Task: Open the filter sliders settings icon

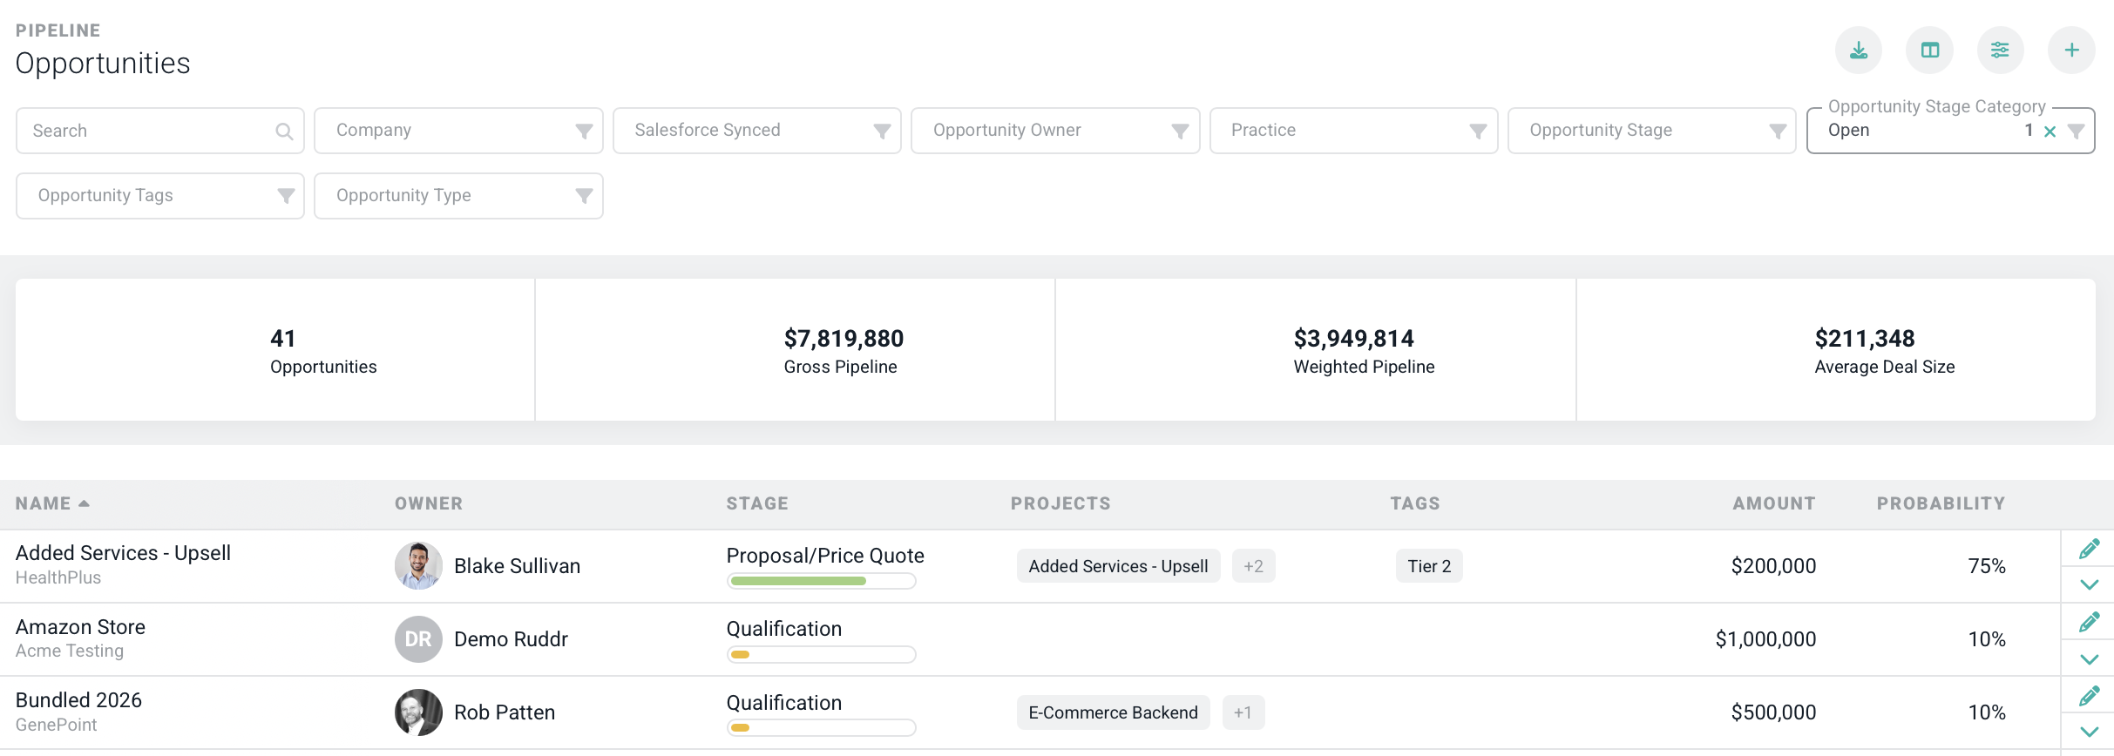Action: 2000,51
